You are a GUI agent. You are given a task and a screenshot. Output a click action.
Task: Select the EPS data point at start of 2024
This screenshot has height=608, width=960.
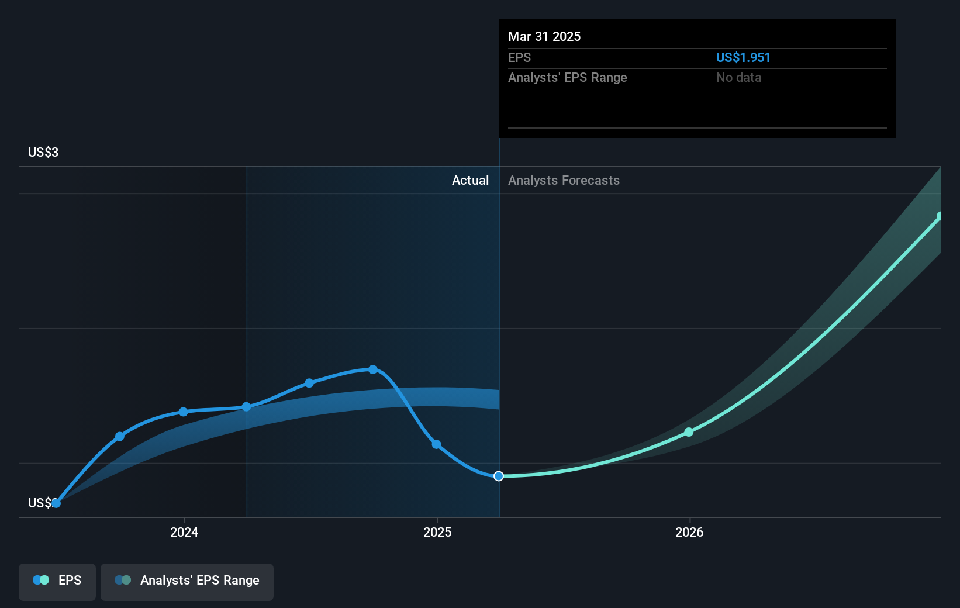pos(183,412)
